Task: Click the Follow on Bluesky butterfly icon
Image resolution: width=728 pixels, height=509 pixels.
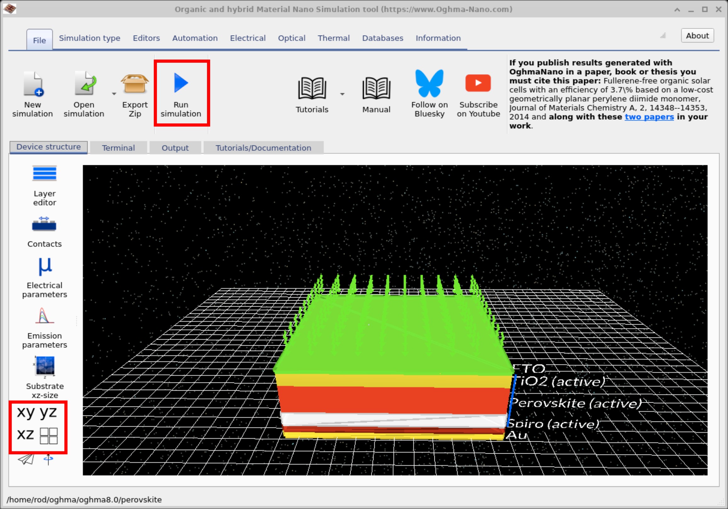Action: point(429,84)
